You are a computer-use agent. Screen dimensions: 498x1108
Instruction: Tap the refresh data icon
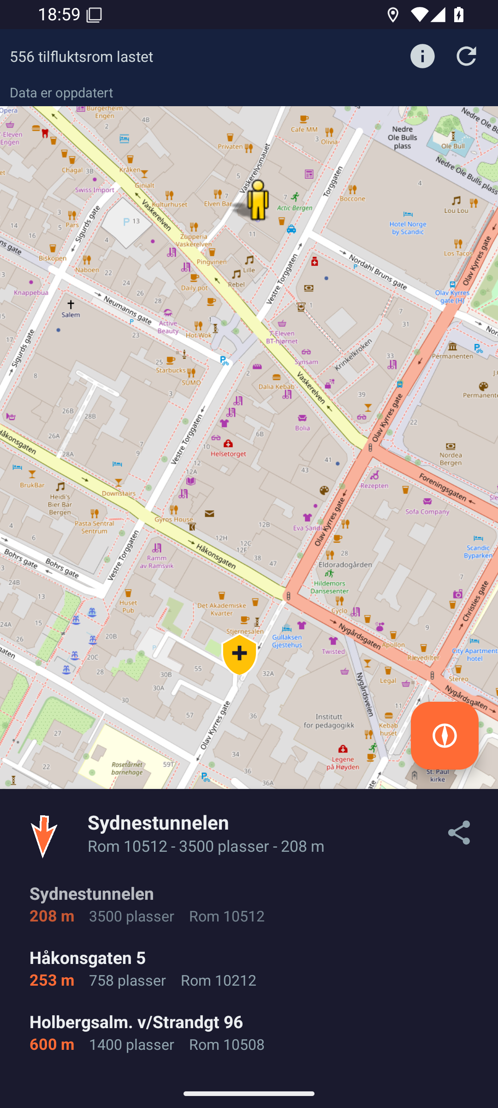point(466,56)
